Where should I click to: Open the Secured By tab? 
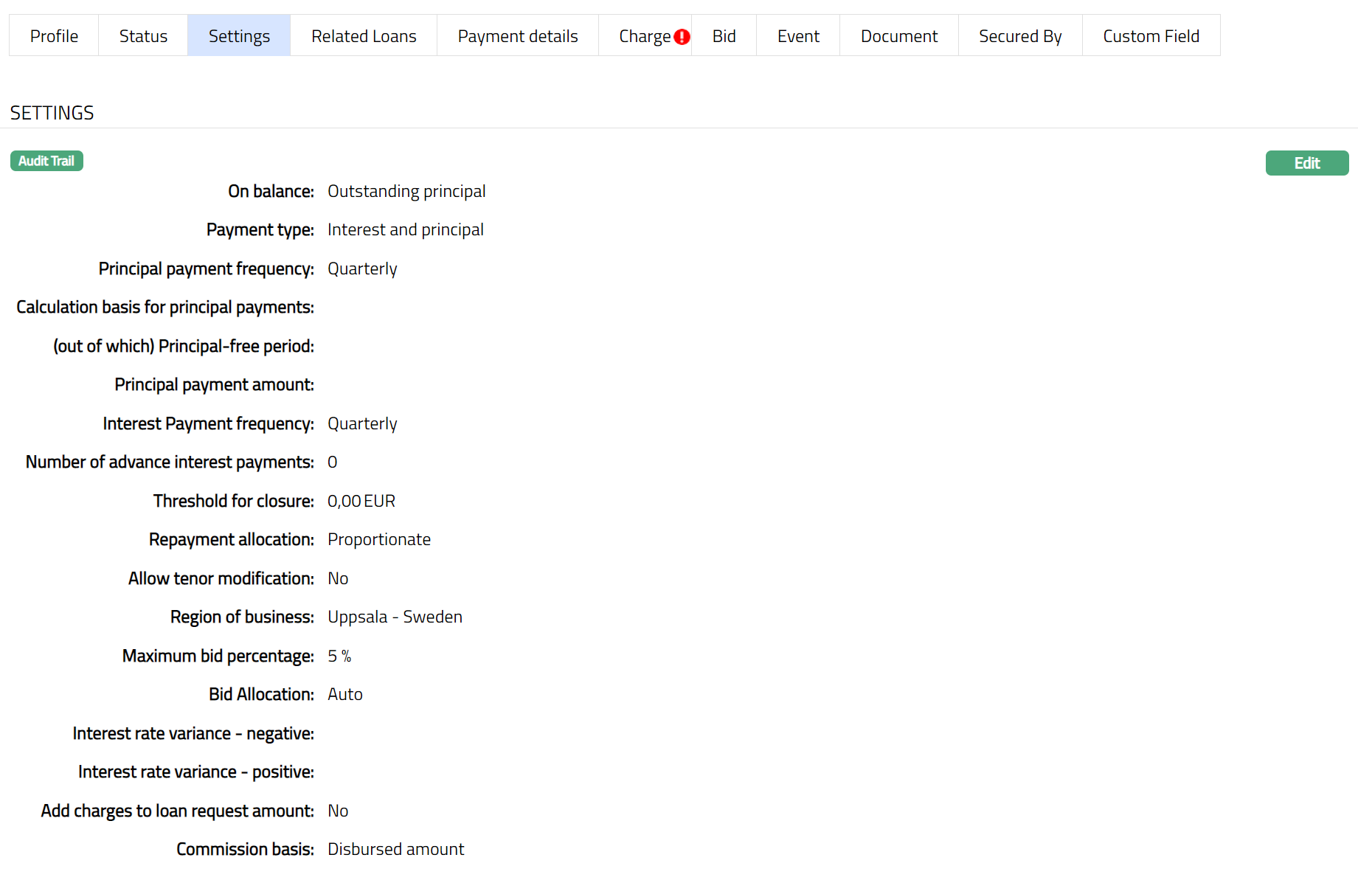click(x=1019, y=36)
